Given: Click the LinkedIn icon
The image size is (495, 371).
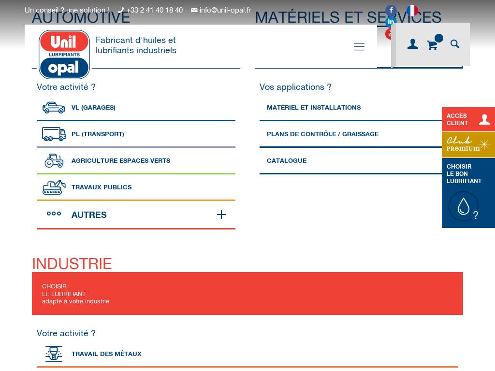Looking at the screenshot, I should tap(391, 22).
